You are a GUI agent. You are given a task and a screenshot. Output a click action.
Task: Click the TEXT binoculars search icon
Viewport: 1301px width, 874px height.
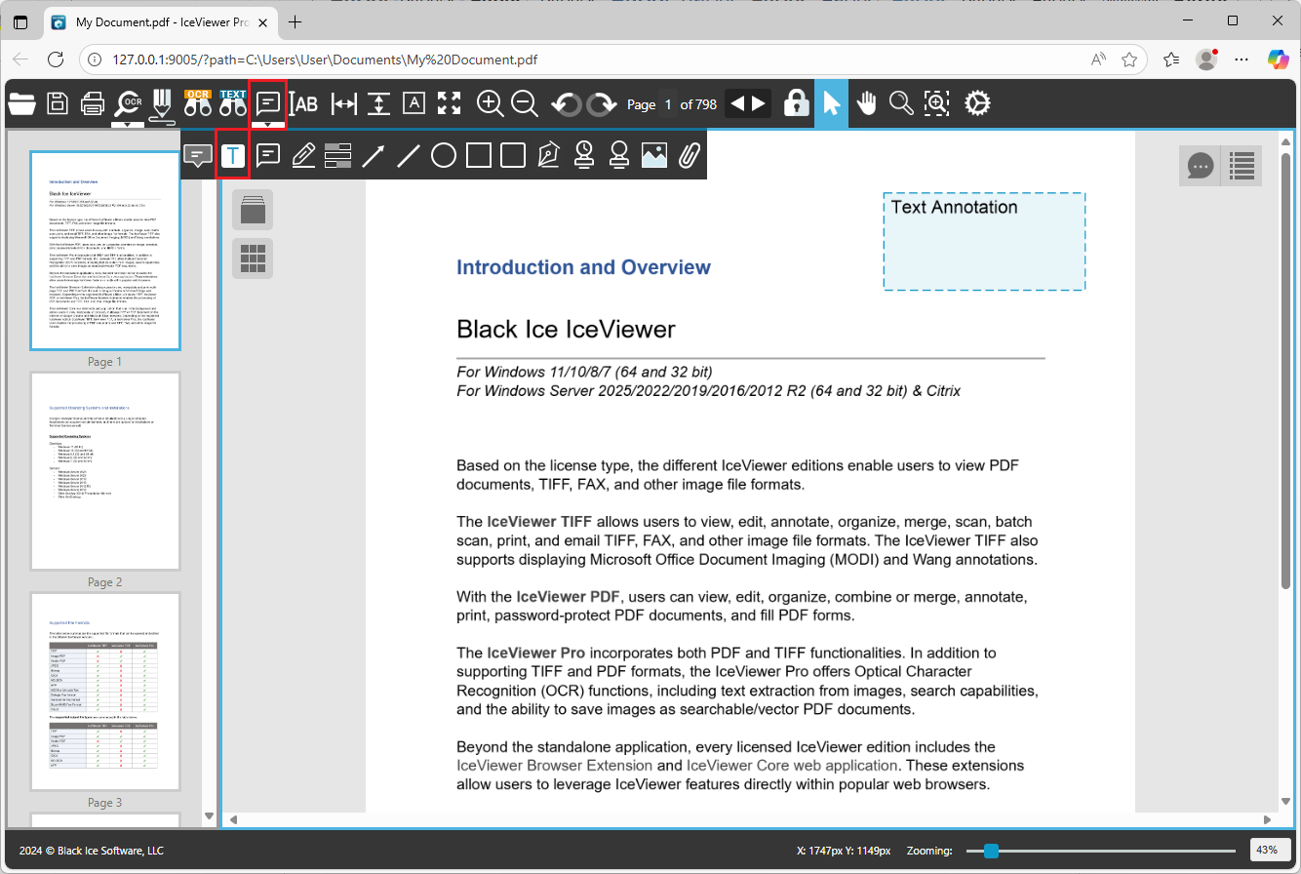(x=233, y=103)
